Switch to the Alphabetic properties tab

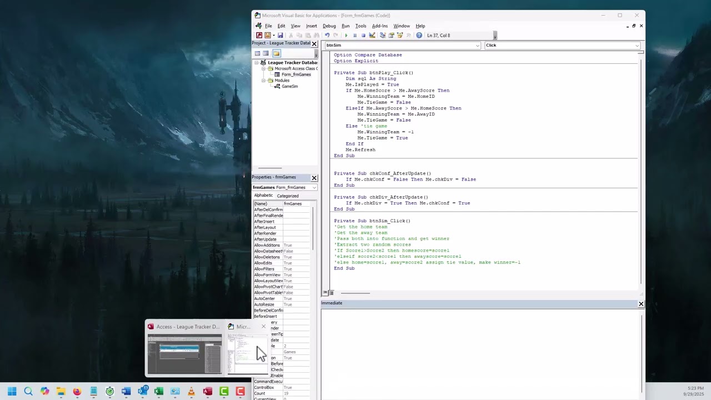pyautogui.click(x=263, y=196)
